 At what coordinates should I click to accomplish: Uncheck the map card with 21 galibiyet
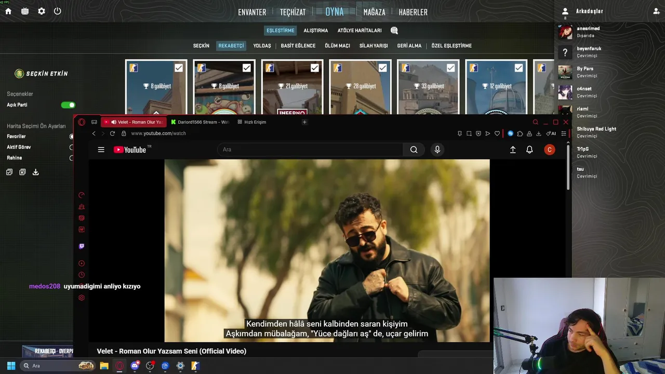pos(314,68)
